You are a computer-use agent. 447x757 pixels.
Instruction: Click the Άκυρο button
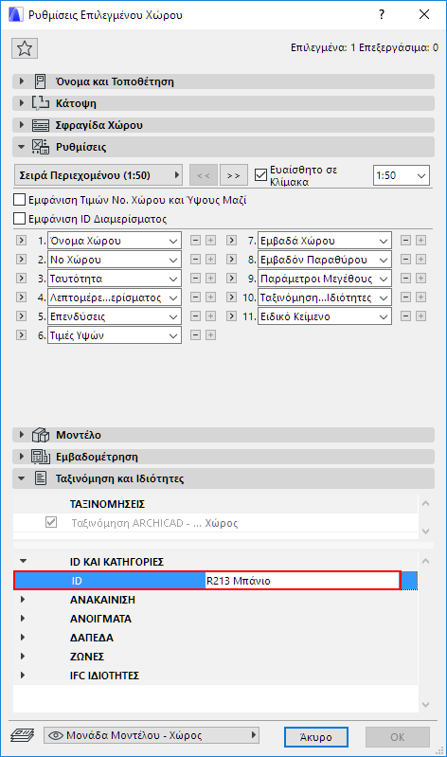click(x=316, y=737)
